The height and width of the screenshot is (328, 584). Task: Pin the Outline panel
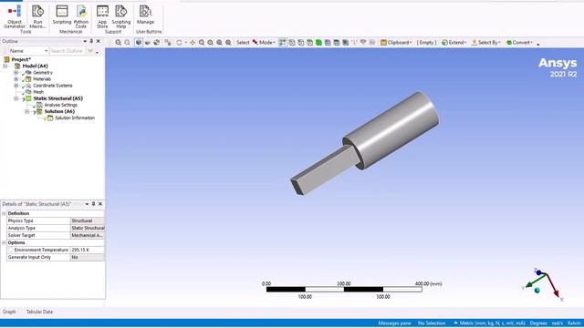(x=91, y=41)
